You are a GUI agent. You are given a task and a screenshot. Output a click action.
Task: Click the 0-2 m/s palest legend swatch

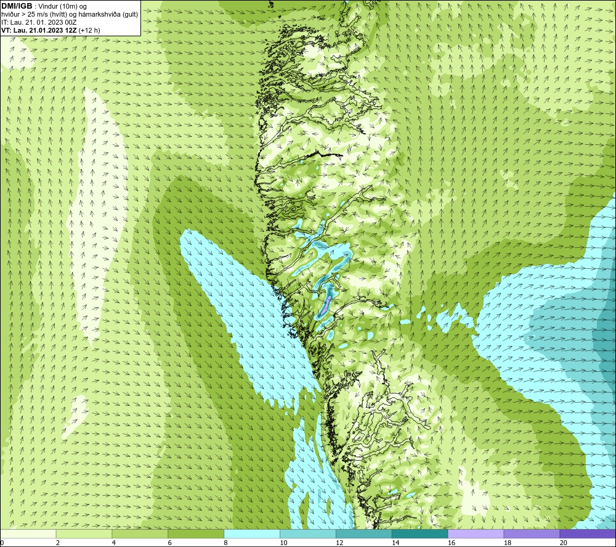click(28, 533)
